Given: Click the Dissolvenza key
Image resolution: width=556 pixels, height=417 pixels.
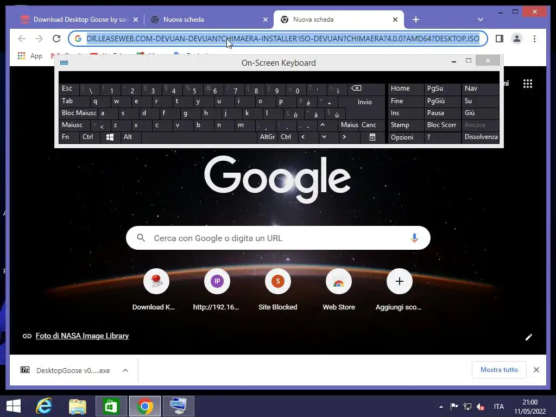Looking at the screenshot, I should [x=481, y=137].
